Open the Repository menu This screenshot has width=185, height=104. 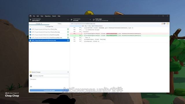(x=48, y=16)
